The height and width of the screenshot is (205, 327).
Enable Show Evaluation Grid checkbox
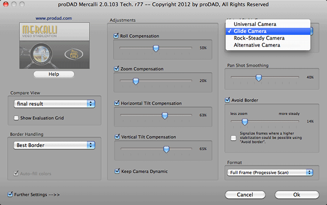pyautogui.click(x=16, y=118)
